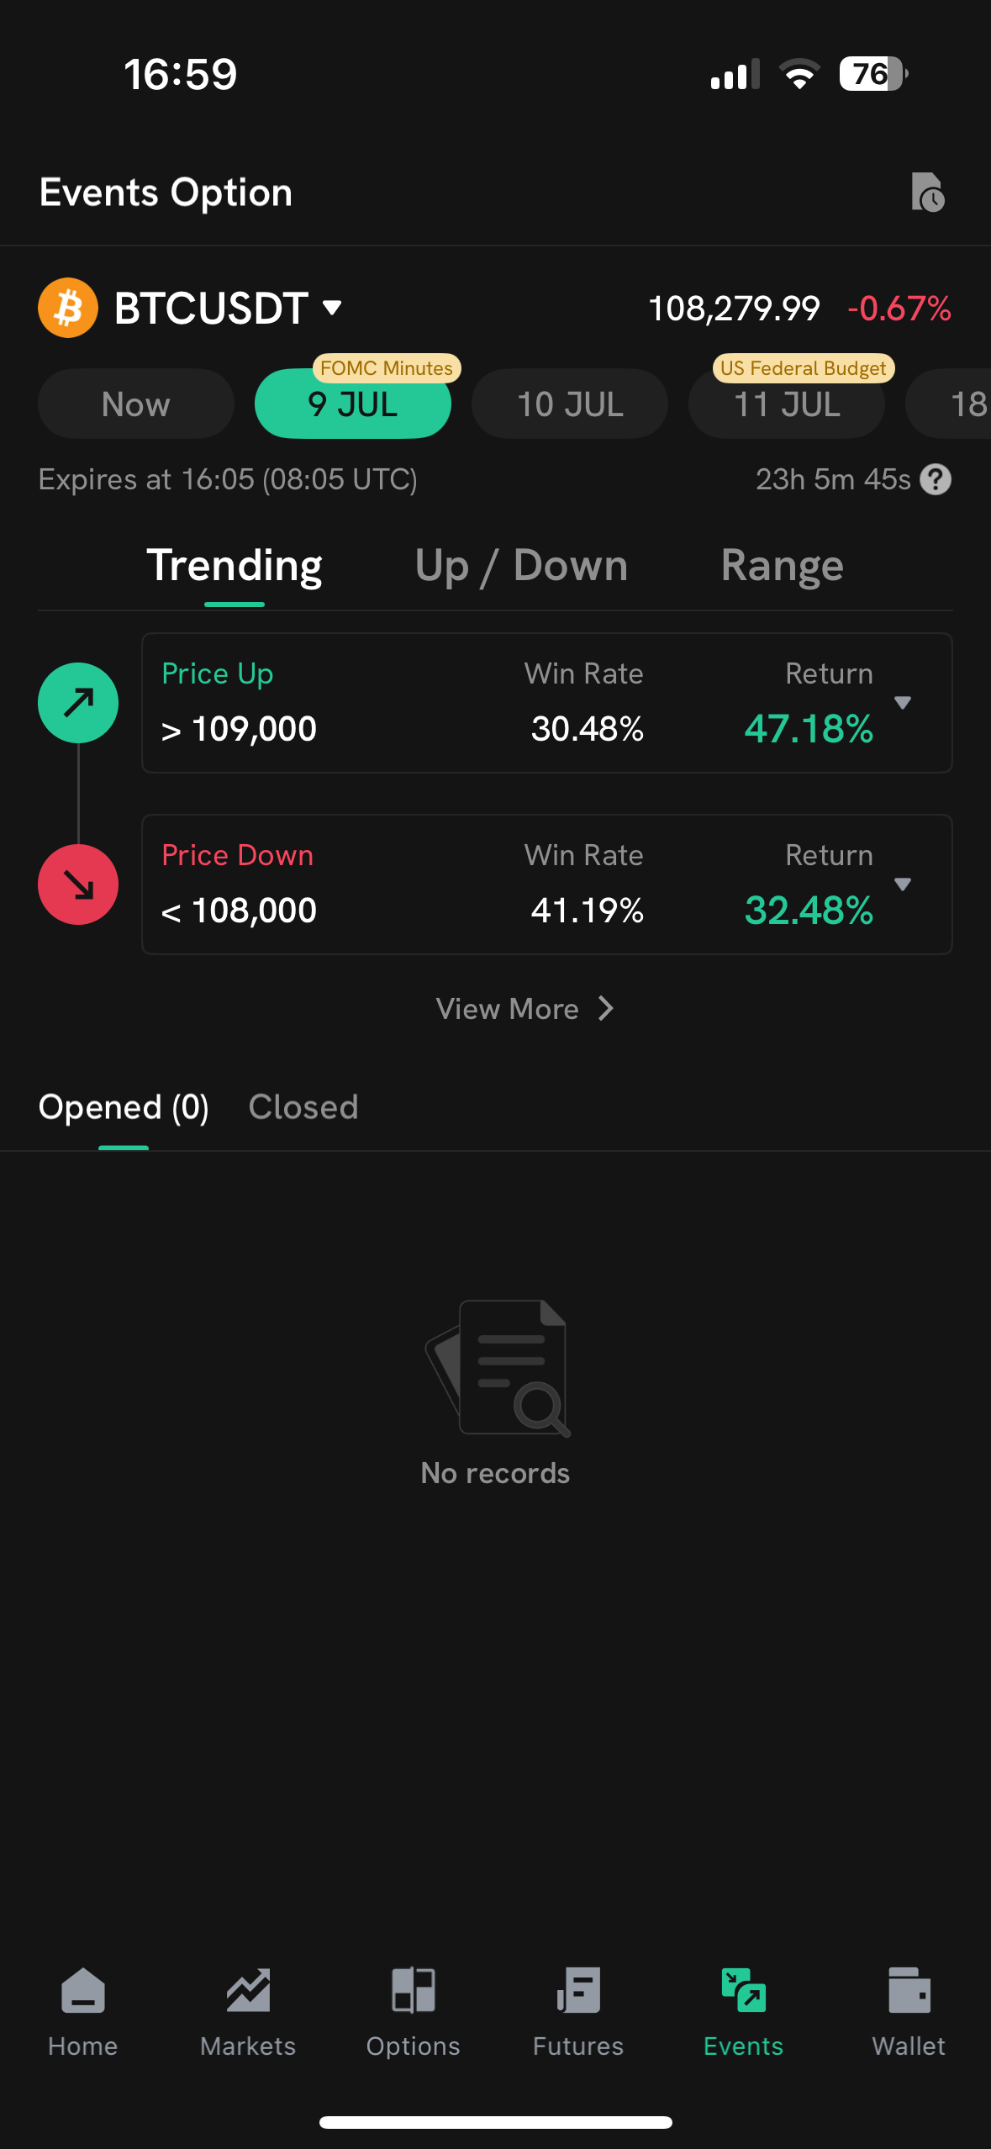Select the Now expiry pill
Screen dimensions: 991x2149
click(136, 404)
